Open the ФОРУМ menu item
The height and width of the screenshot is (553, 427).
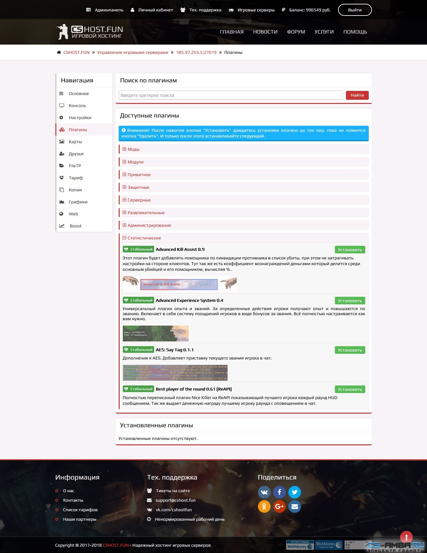coord(296,32)
